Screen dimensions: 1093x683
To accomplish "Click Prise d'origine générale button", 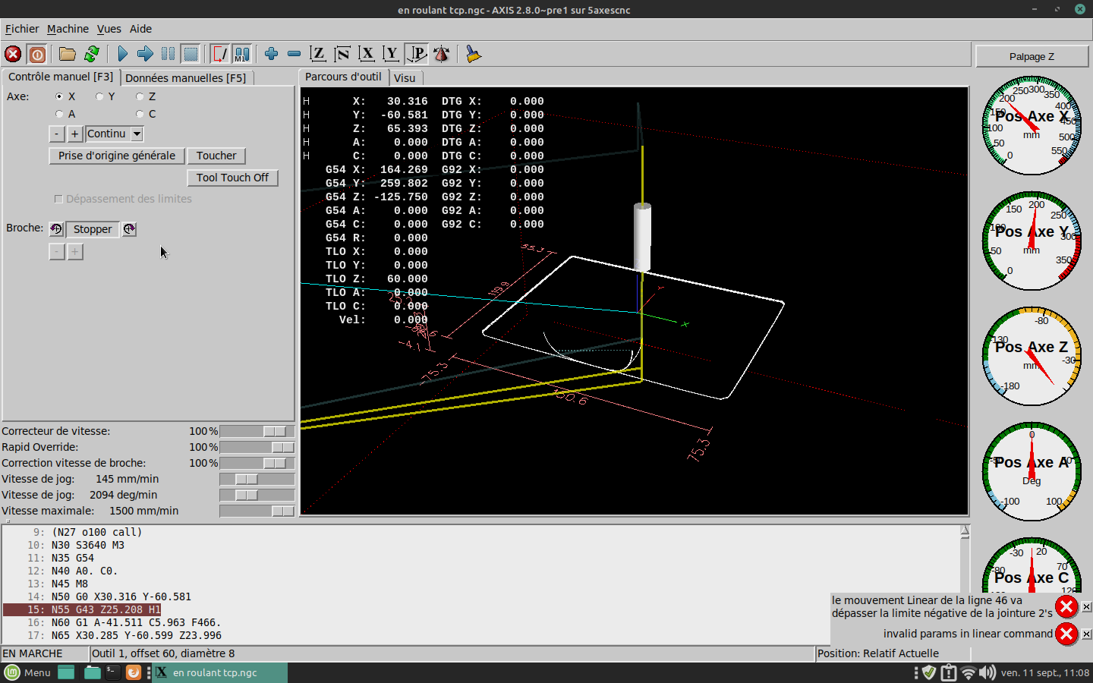I will point(117,156).
